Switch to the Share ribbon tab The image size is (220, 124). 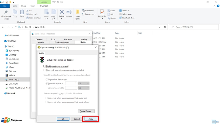[x=24, y=6]
